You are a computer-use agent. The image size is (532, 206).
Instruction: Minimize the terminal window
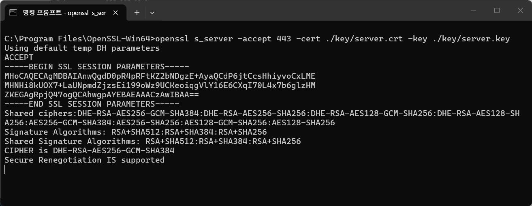[x=473, y=11]
